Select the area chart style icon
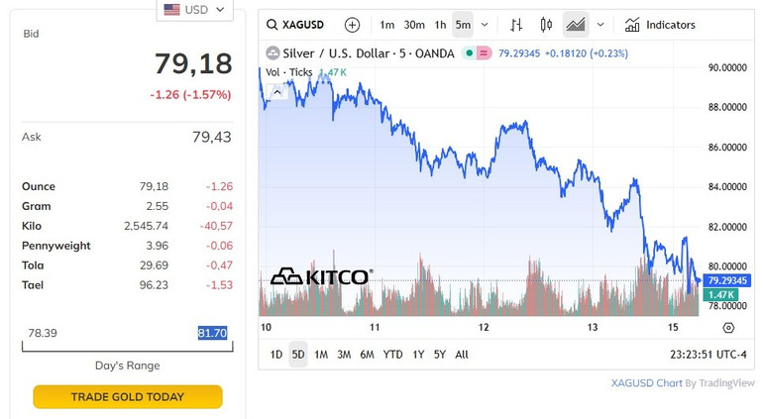This screenshot has height=419, width=763. (x=575, y=25)
